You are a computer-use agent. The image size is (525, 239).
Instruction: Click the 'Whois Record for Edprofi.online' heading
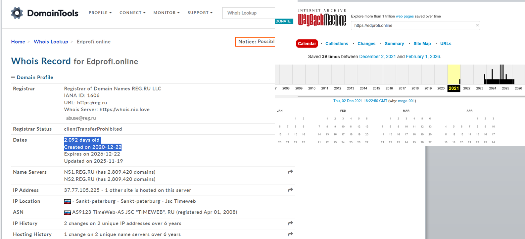click(x=74, y=61)
